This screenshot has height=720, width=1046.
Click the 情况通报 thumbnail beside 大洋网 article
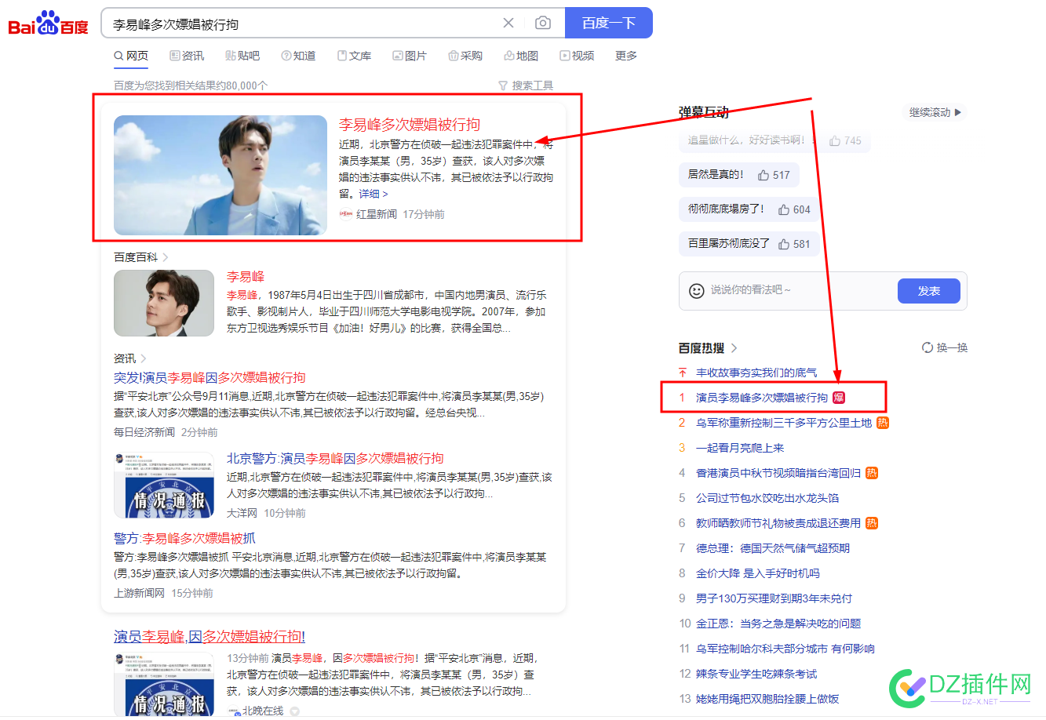164,485
